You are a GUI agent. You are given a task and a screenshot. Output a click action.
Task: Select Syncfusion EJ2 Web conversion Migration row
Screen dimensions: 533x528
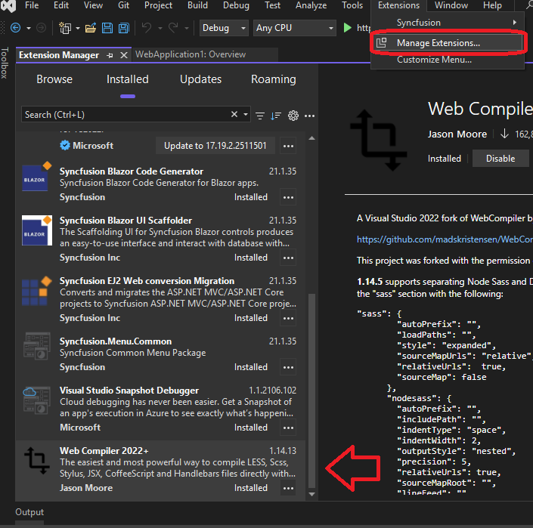point(160,300)
